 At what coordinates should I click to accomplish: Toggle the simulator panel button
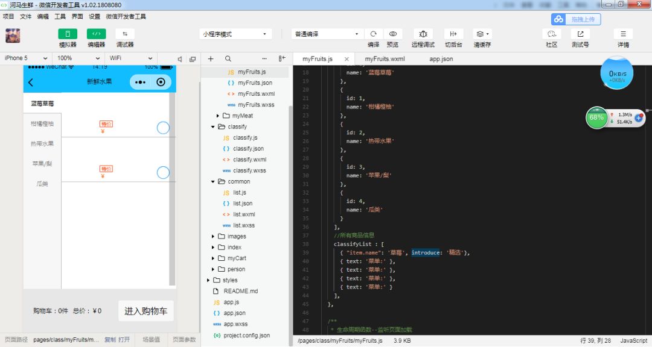point(68,34)
